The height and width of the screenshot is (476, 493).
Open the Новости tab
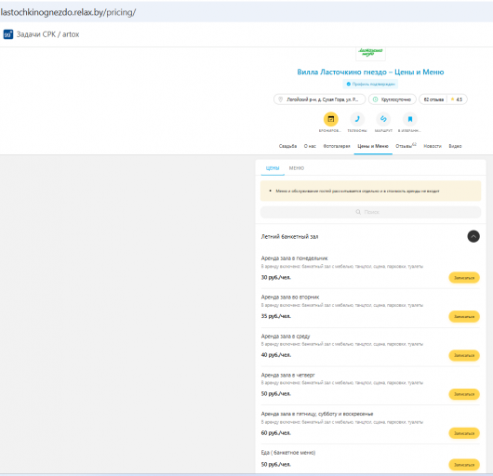[x=433, y=146]
